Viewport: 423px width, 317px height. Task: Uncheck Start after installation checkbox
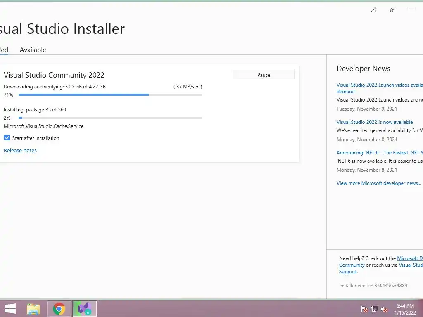[7, 138]
